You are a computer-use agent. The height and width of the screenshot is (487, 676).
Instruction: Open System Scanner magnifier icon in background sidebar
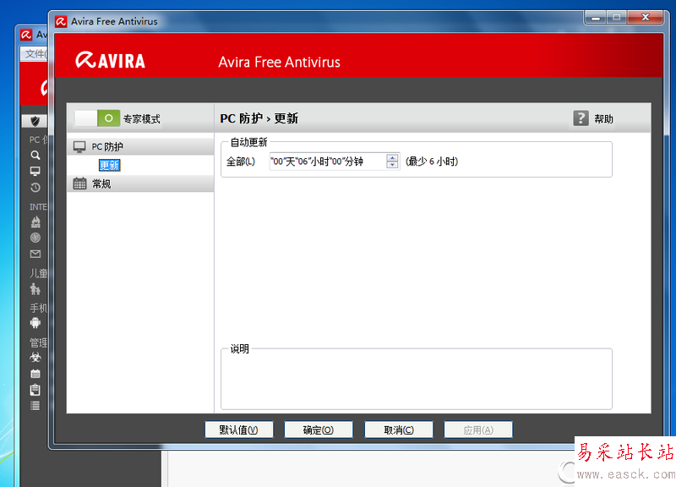35,155
